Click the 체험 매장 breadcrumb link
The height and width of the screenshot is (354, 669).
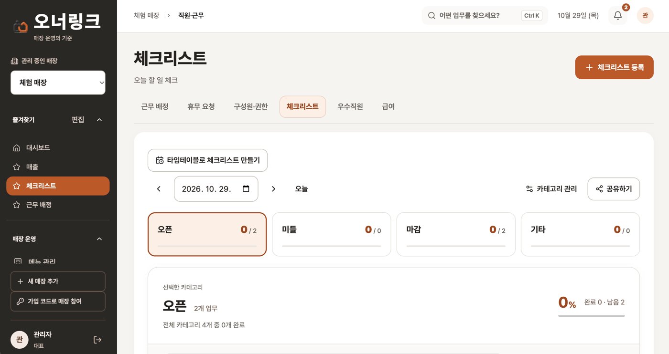tap(146, 16)
